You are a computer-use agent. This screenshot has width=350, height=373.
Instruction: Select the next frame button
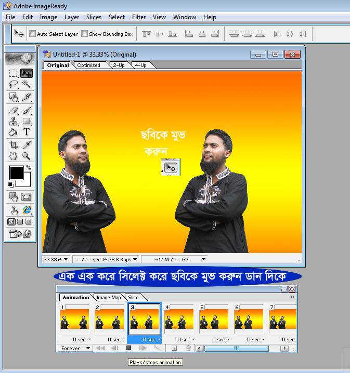coord(142,348)
